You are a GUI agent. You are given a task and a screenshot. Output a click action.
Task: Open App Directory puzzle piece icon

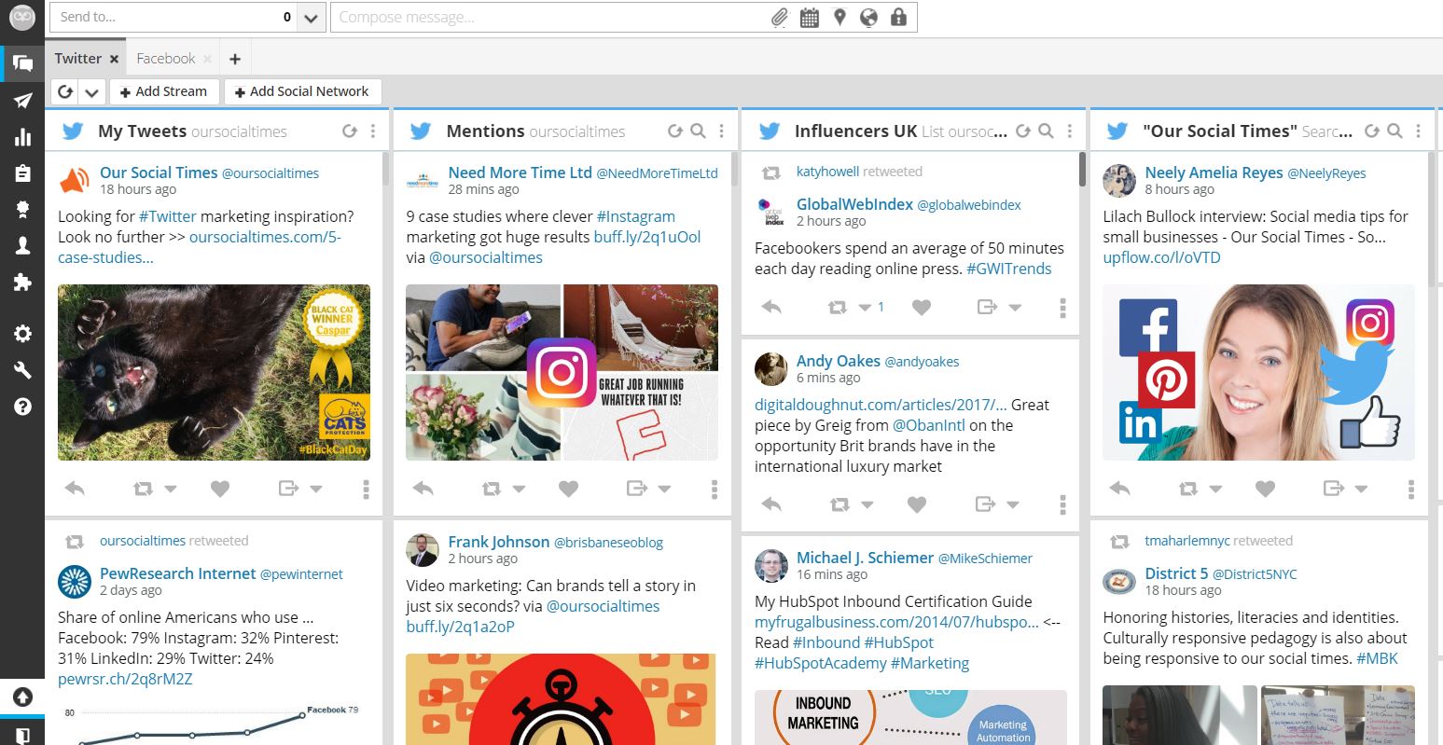pyautogui.click(x=22, y=282)
